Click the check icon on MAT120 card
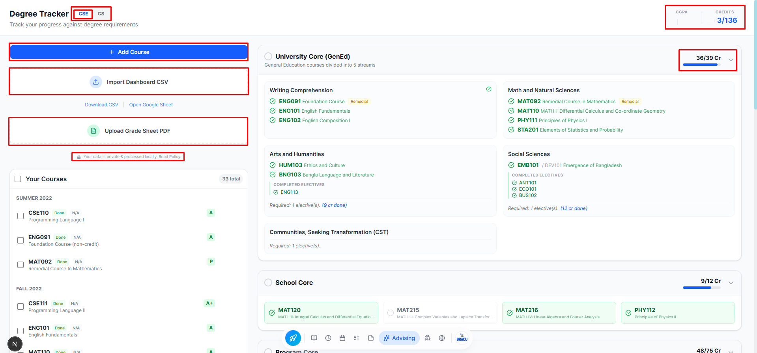 coord(272,313)
